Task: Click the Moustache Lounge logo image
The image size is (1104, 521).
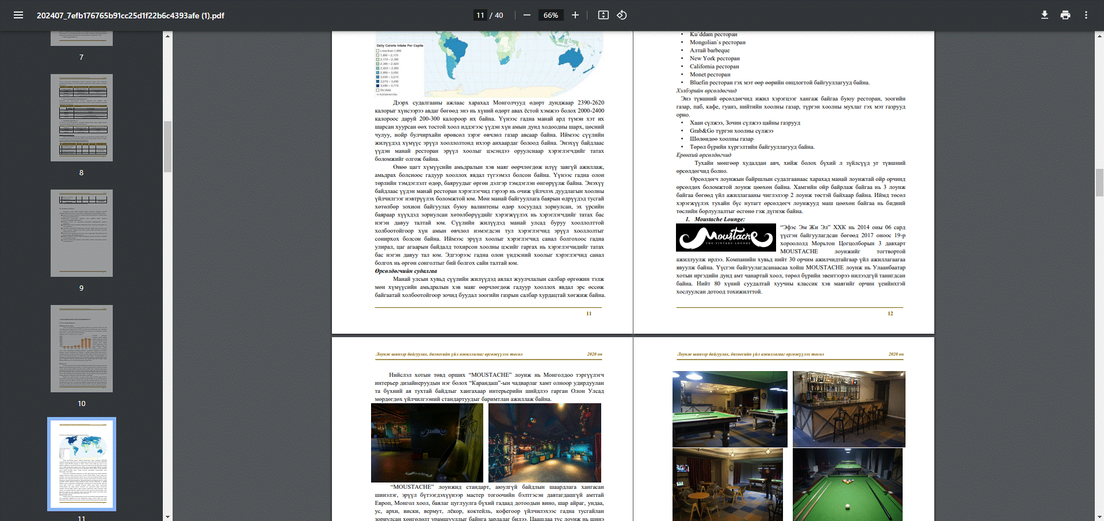Action: 726,238
